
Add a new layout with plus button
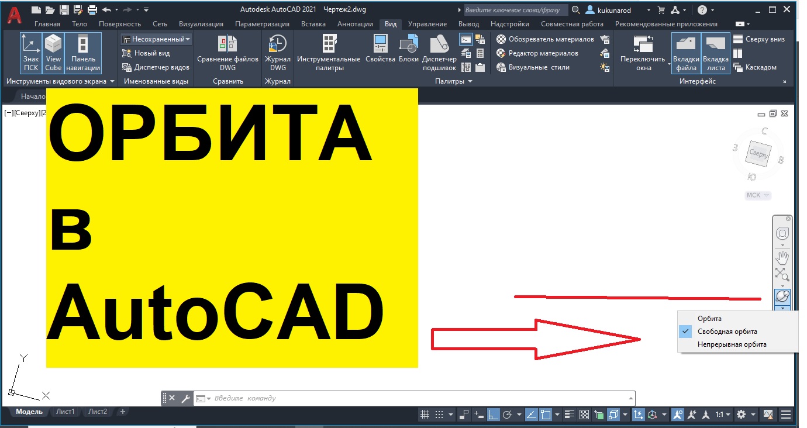[x=122, y=412]
